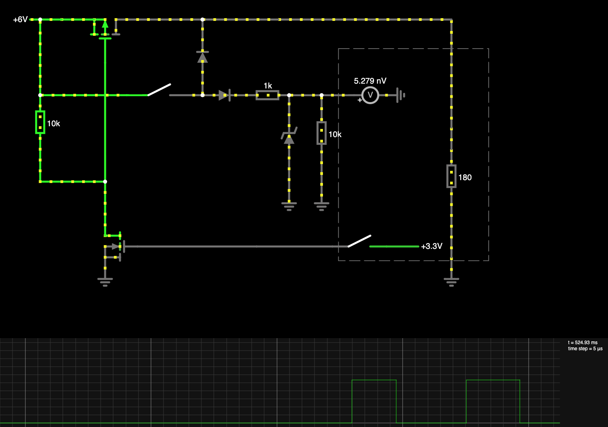Select the 1k resistor
Screen dimensions: 608x427
click(267, 95)
